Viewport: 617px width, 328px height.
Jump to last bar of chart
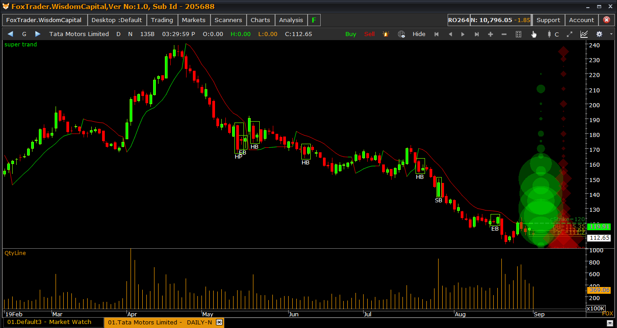(x=477, y=34)
